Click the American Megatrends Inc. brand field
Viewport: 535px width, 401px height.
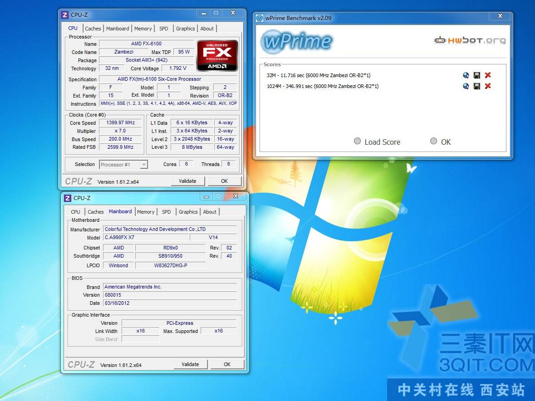(x=170, y=287)
